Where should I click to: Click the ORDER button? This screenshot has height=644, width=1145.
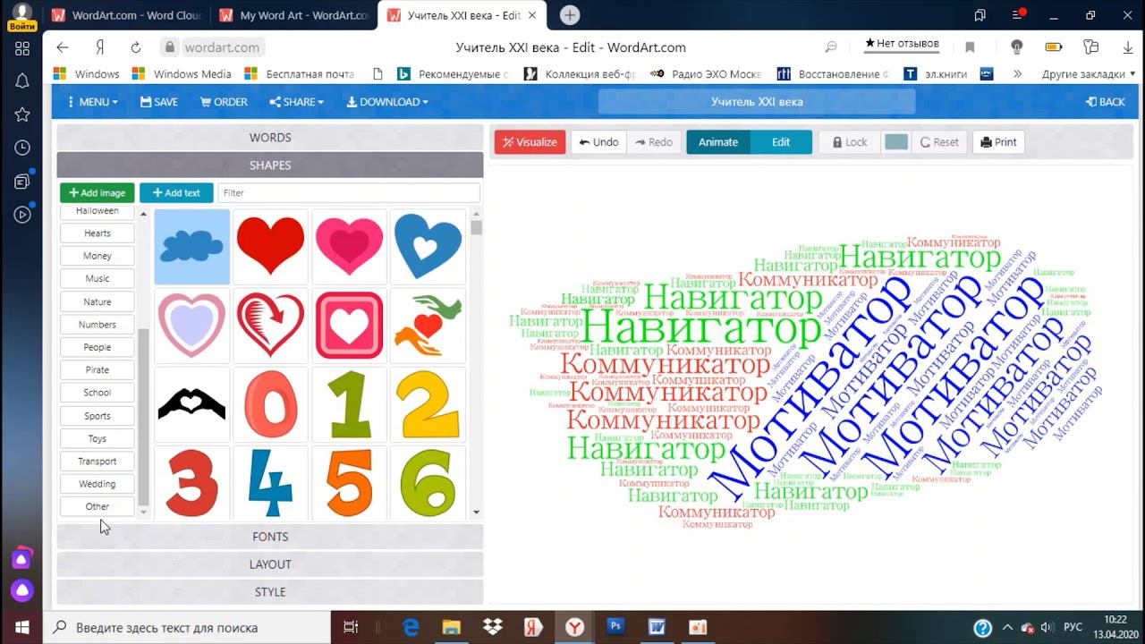tap(224, 102)
